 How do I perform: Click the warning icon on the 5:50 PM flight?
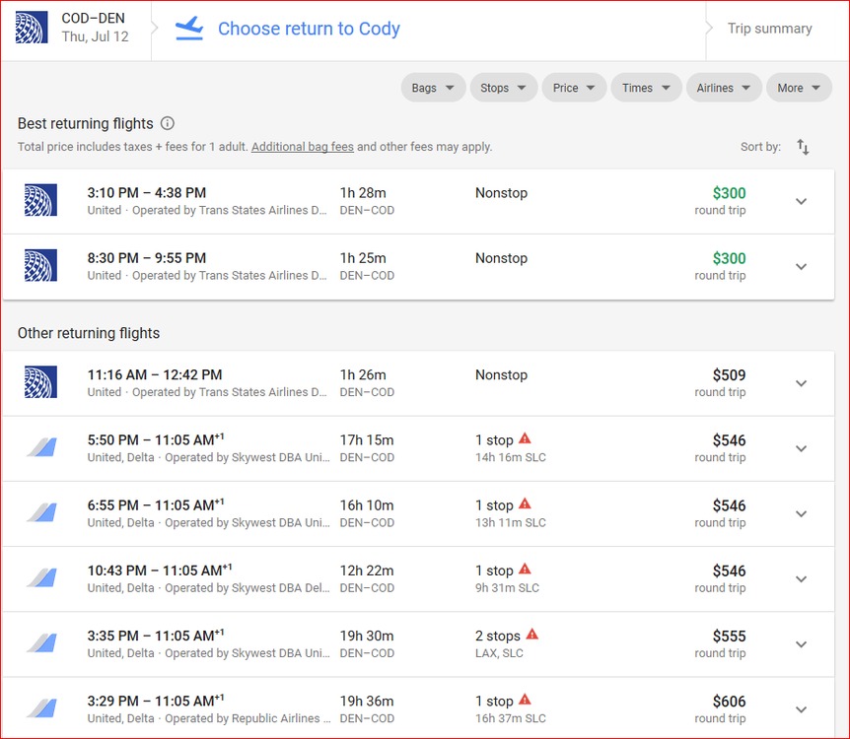(525, 439)
